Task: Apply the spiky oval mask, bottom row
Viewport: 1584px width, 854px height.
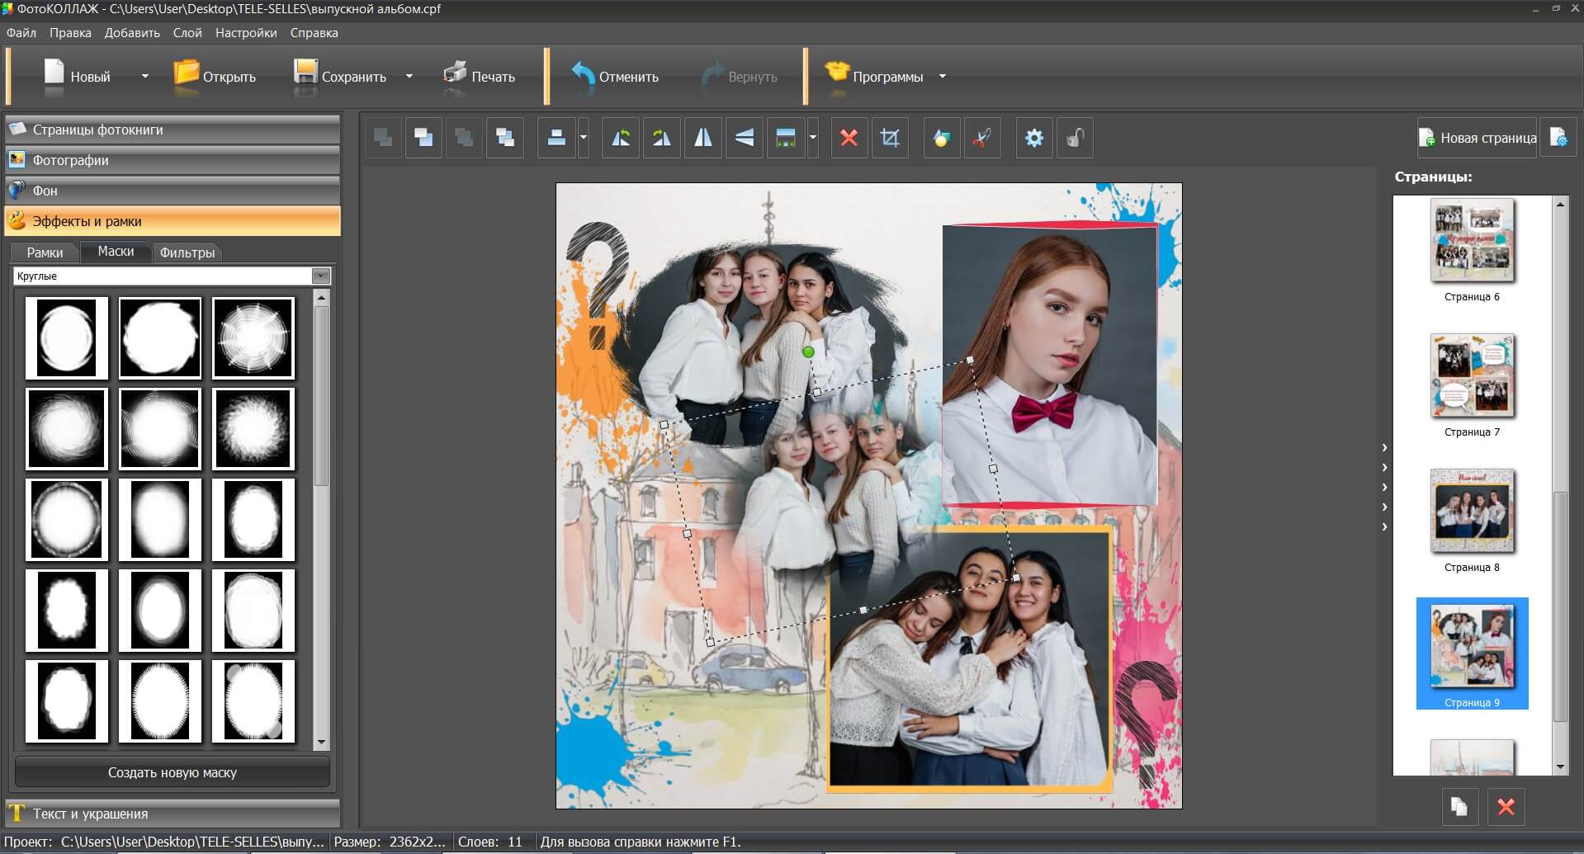Action: pos(160,701)
